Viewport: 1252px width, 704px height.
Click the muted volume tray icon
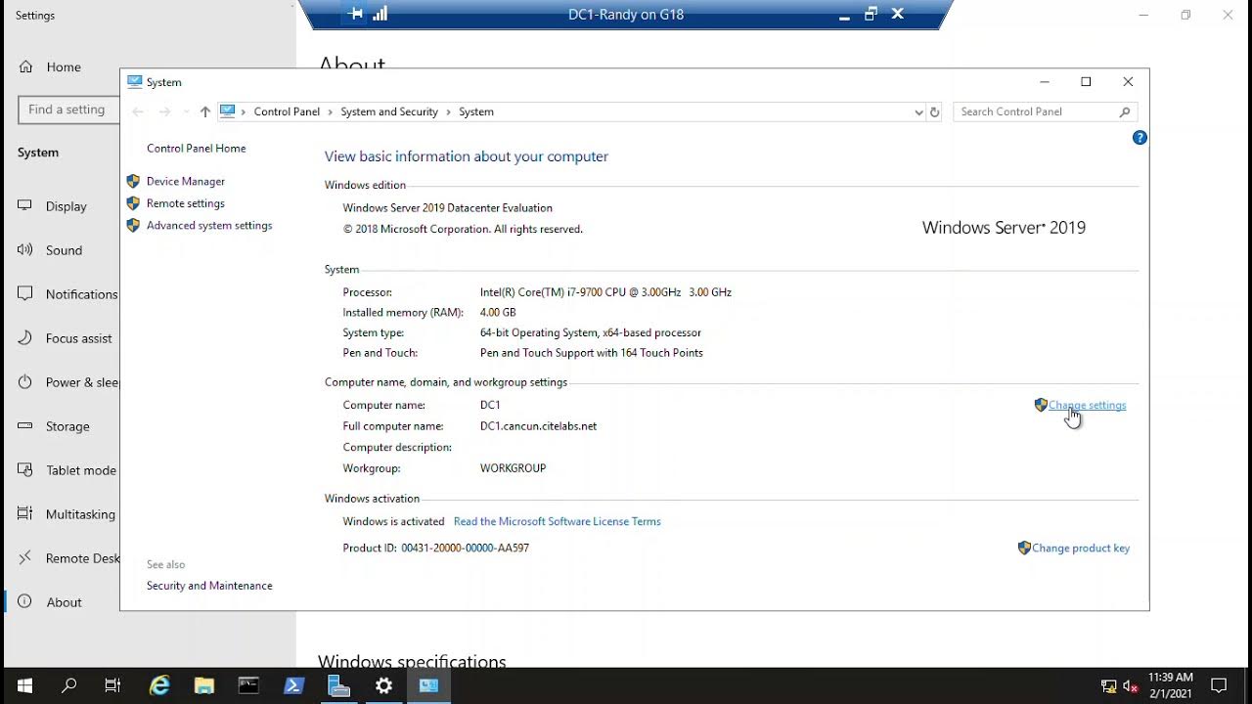1131,686
